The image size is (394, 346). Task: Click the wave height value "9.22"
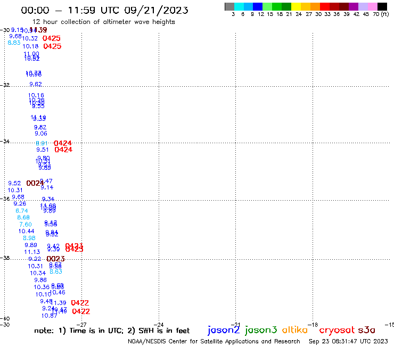[35, 259]
